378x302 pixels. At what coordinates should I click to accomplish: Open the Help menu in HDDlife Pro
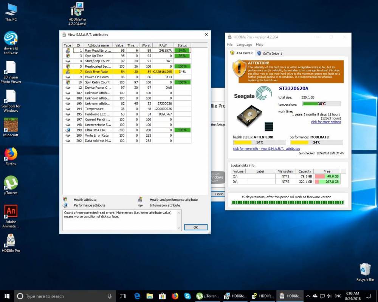259,45
